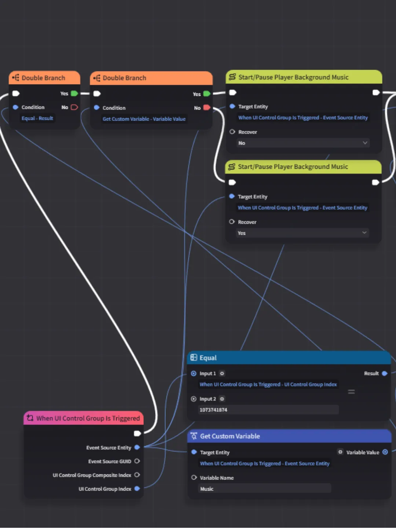
Task: Select the When UI Control Group Is Triggered header
Action: coord(84,418)
